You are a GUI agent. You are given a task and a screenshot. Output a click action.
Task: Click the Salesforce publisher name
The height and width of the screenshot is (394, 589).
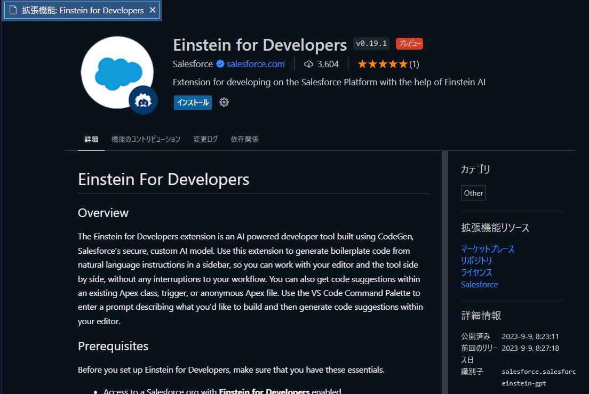[x=193, y=64]
